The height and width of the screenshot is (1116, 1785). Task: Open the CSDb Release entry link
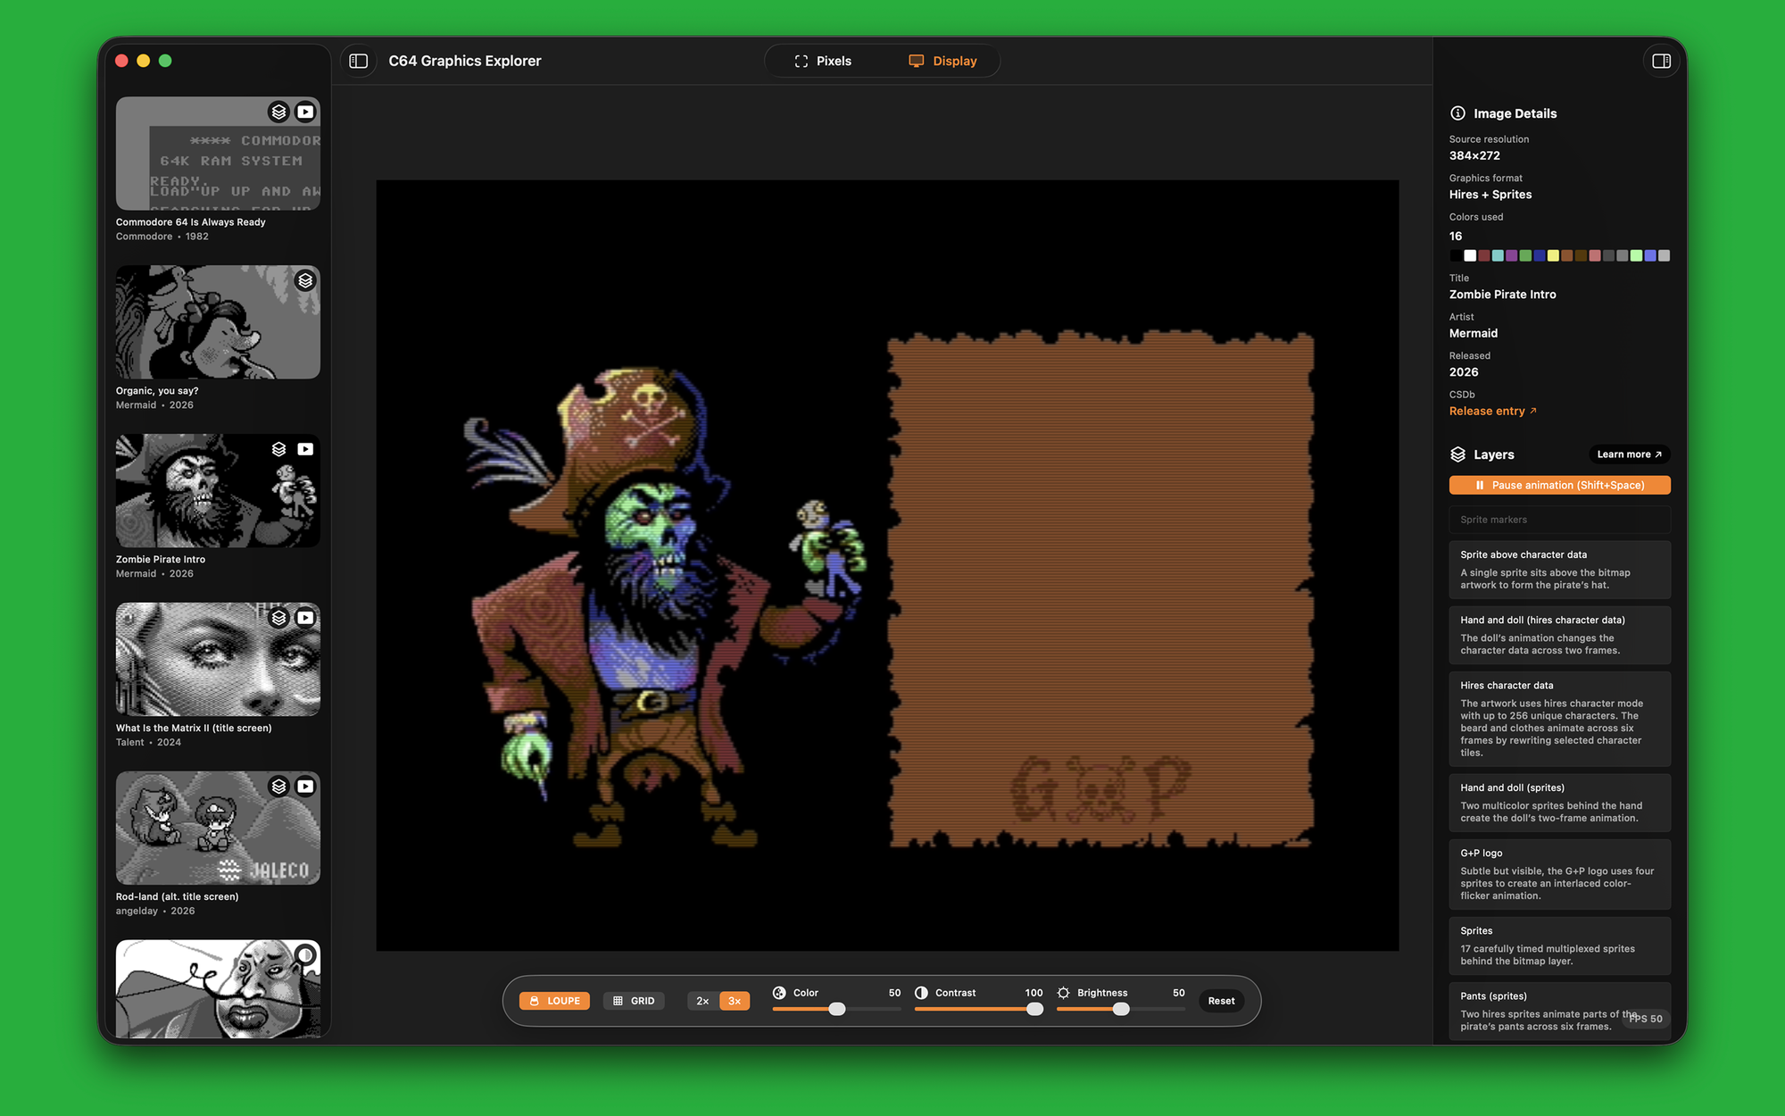[x=1492, y=411]
